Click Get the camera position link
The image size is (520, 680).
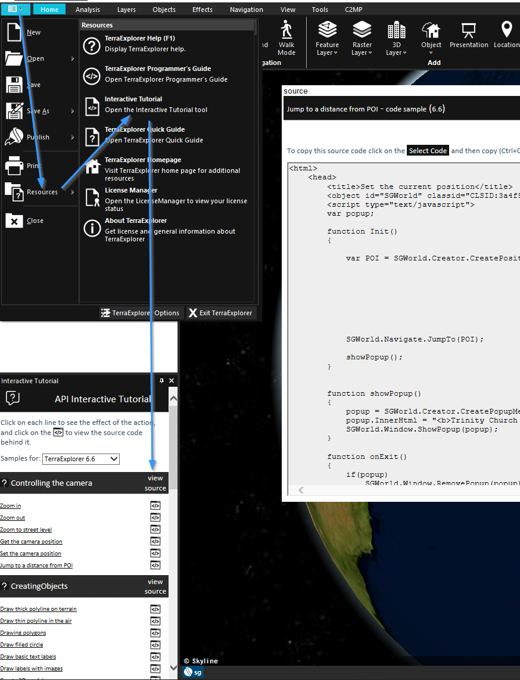point(31,542)
